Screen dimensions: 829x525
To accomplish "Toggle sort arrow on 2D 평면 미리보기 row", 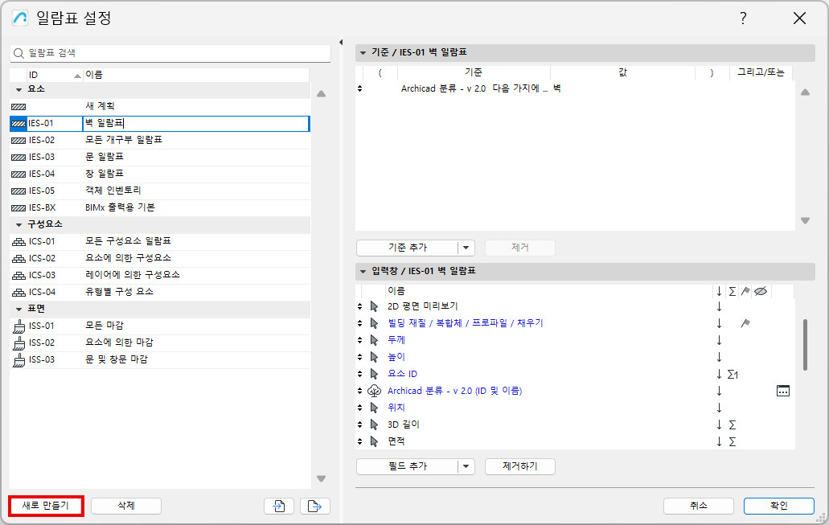I will click(x=719, y=306).
